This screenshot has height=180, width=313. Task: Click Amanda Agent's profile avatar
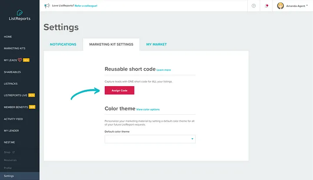281,6
